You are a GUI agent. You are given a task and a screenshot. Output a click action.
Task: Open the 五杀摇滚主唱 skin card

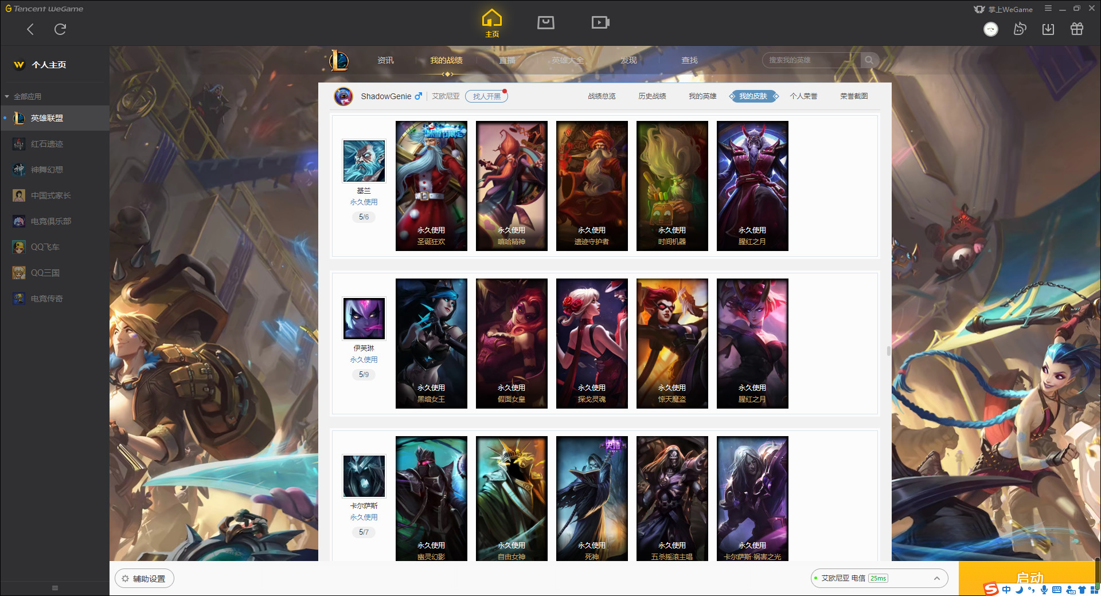pos(672,499)
